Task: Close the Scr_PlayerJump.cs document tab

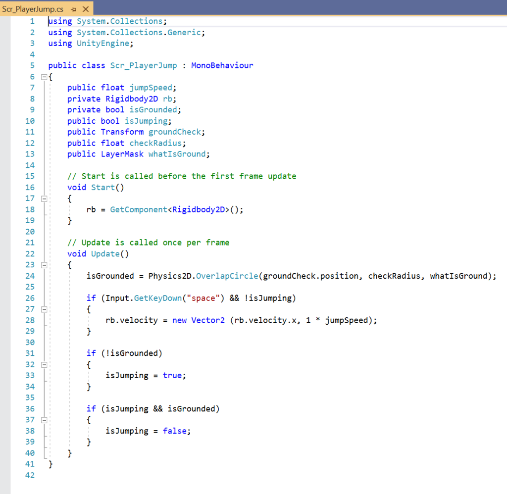Action: pyautogui.click(x=85, y=9)
